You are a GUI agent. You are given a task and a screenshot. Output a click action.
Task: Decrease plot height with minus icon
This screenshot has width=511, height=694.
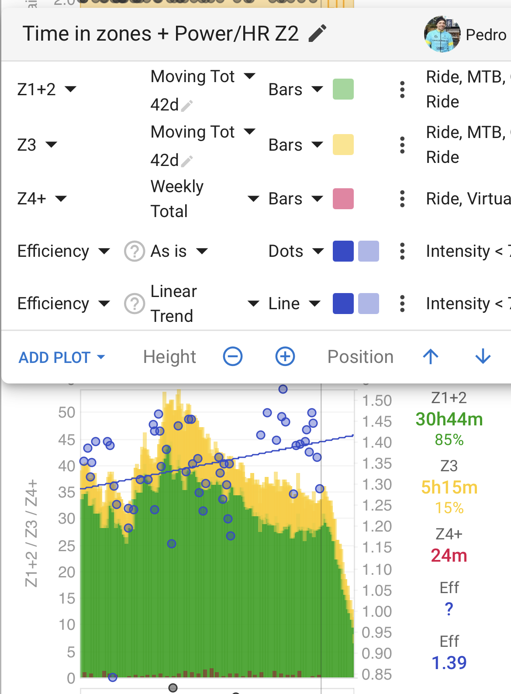coord(233,357)
